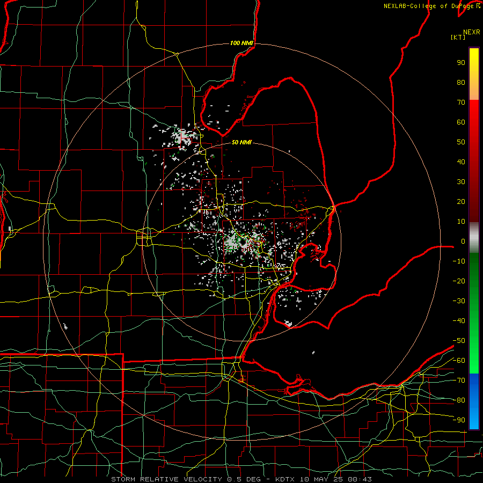483x483 pixels.
Task: Click the yellow-orange band of the color bar
Action: point(474,74)
